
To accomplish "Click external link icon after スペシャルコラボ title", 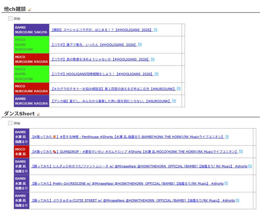I will pos(155,30).
